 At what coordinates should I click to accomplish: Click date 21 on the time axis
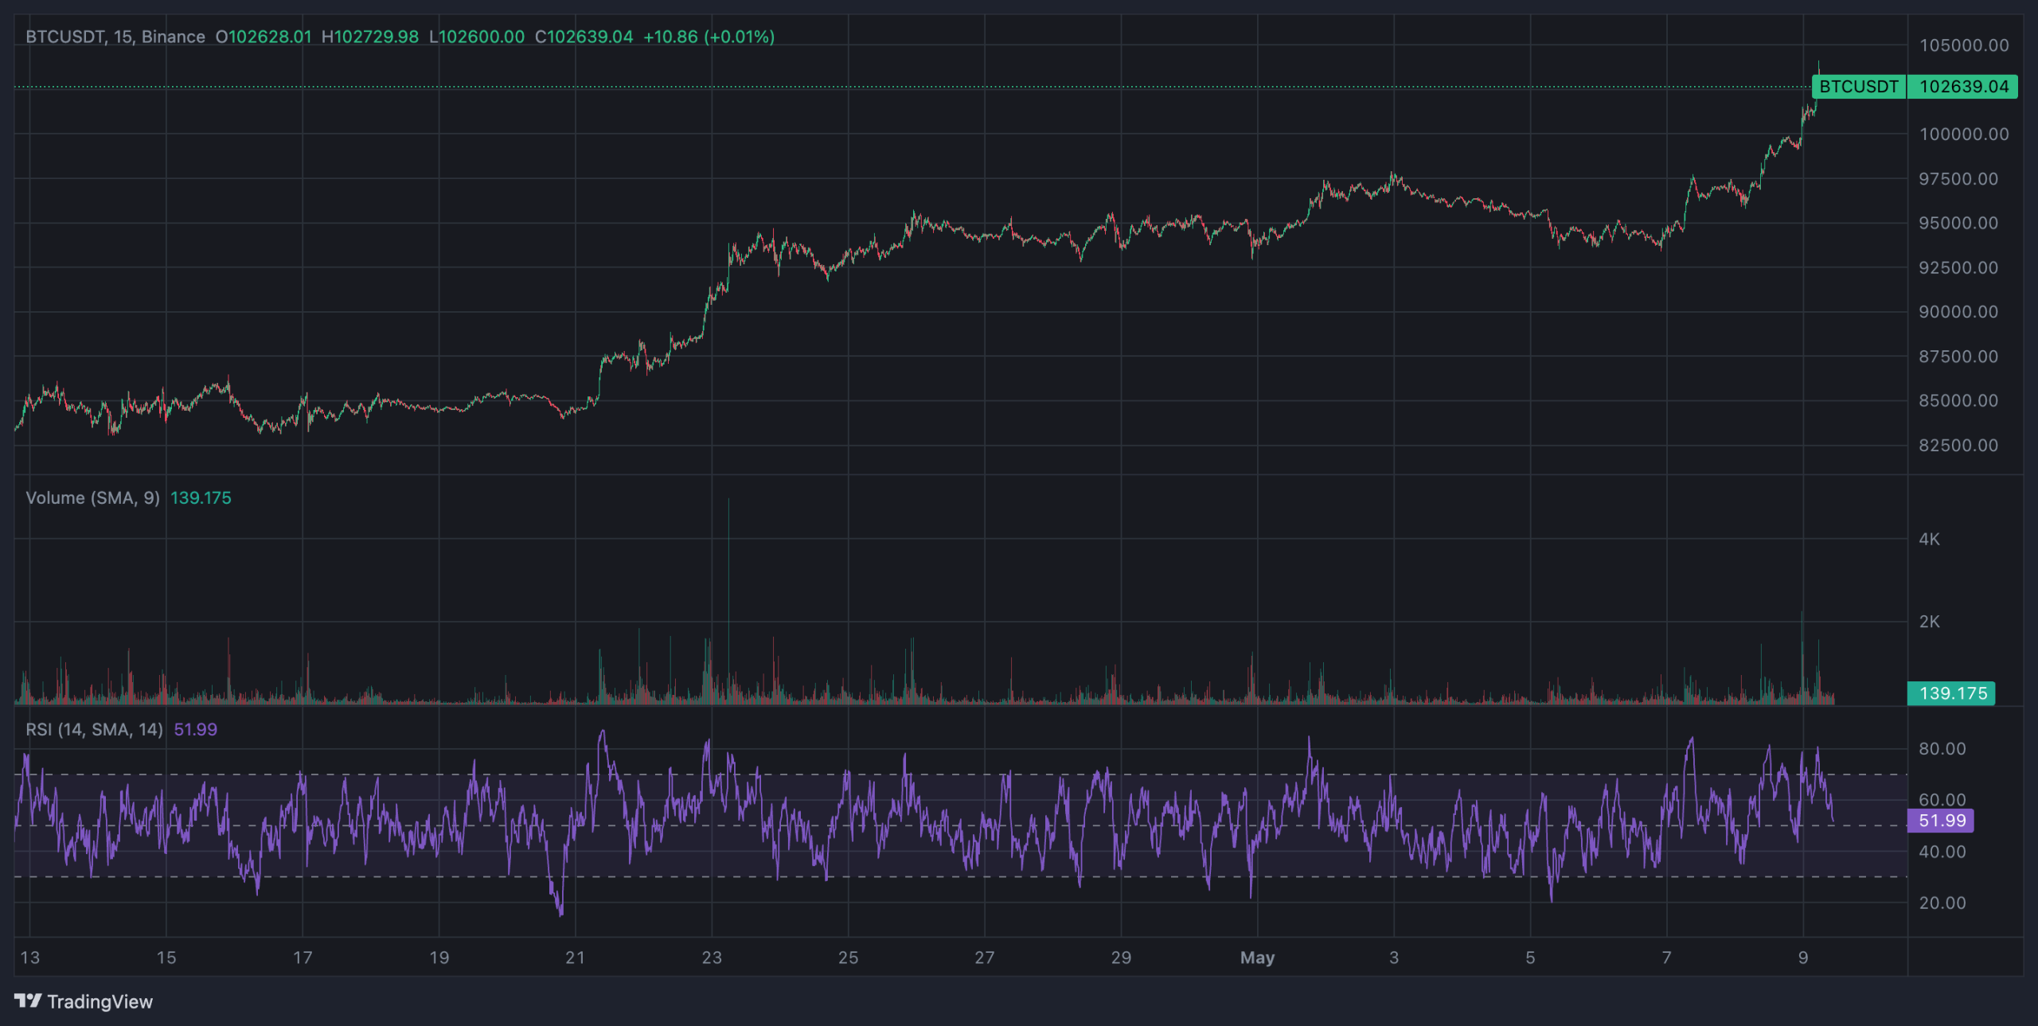click(575, 958)
